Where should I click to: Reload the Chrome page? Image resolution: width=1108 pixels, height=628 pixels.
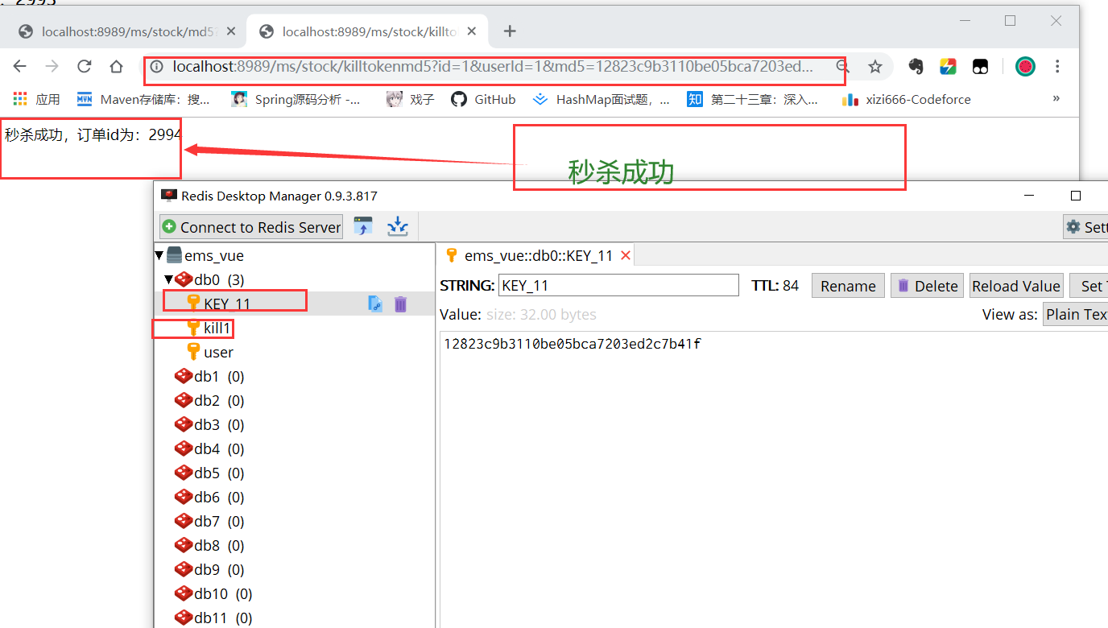[x=84, y=67]
